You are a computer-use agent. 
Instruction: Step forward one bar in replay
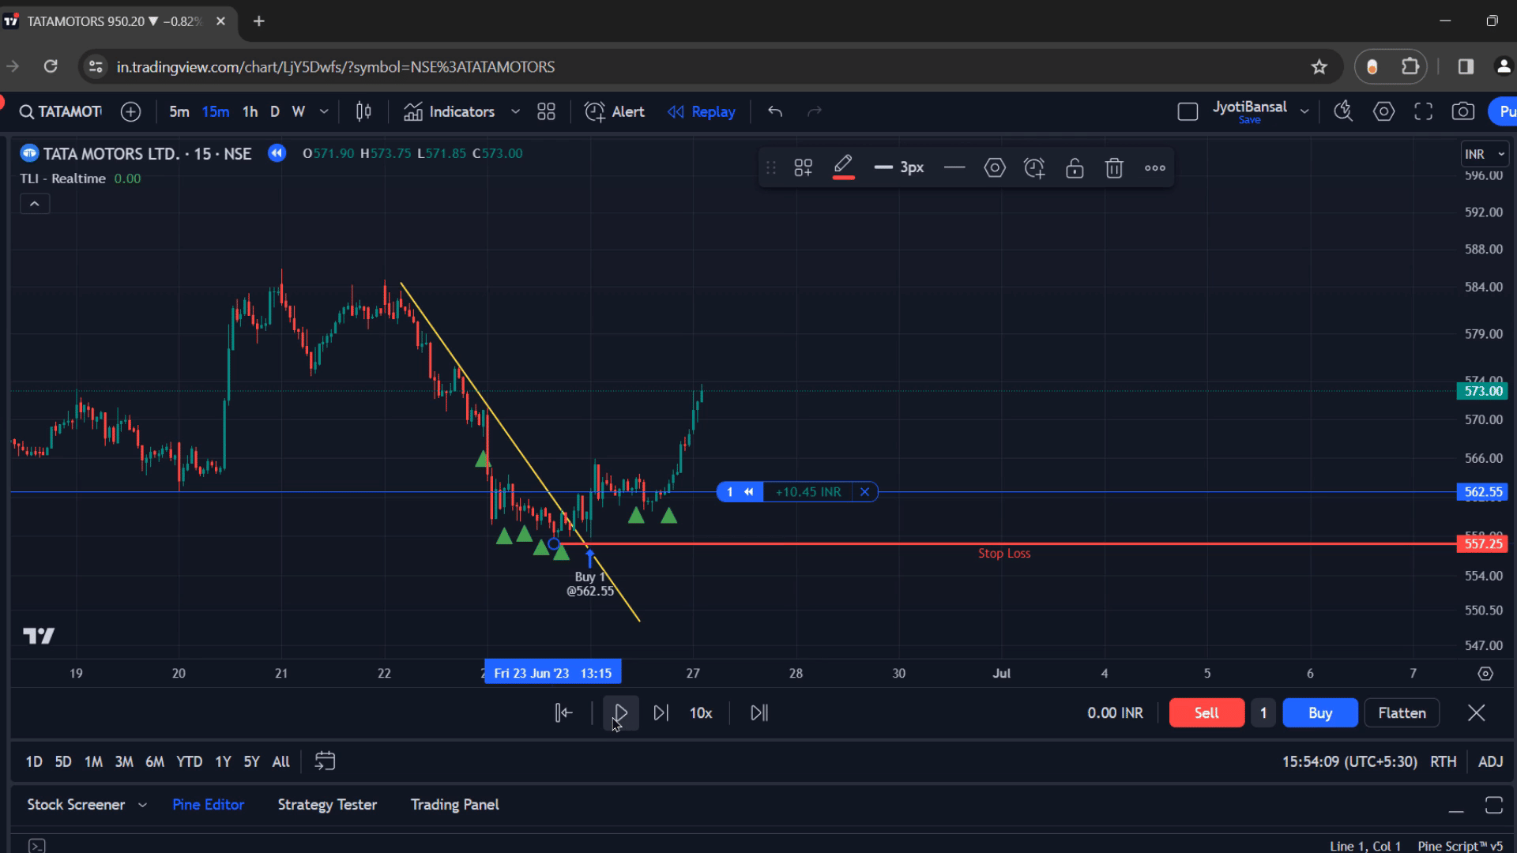pyautogui.click(x=661, y=713)
